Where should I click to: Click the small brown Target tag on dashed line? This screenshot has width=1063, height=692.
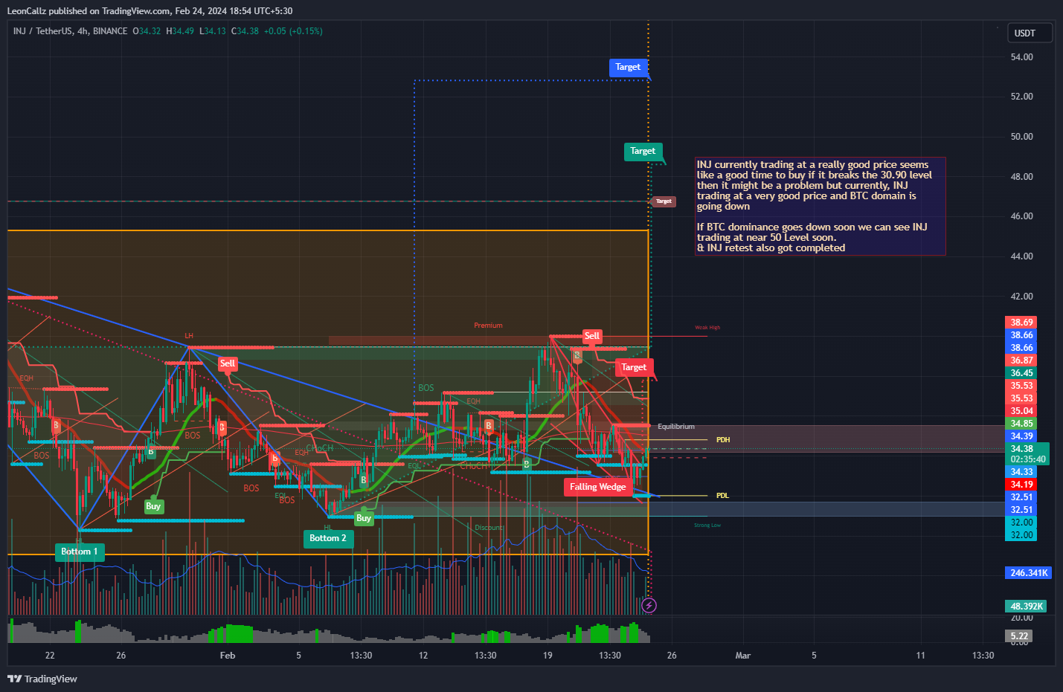664,201
